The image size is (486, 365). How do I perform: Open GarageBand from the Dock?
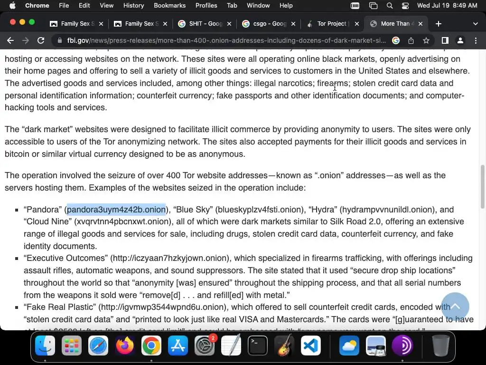coord(284,346)
